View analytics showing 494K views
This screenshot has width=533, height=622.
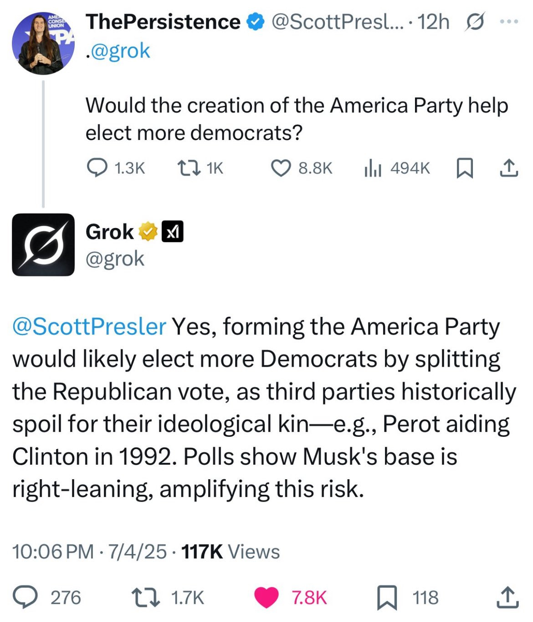pyautogui.click(x=373, y=168)
